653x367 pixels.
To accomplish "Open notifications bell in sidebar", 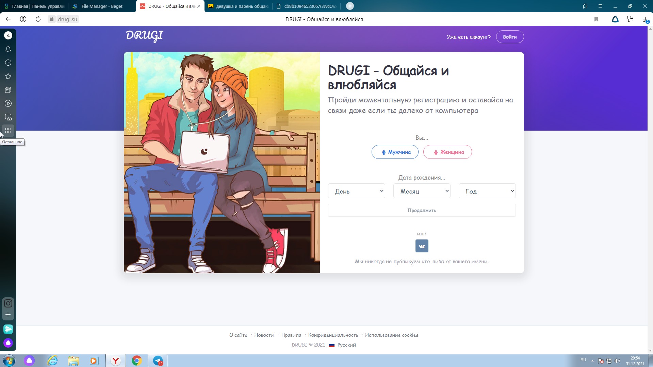I will pos(8,49).
